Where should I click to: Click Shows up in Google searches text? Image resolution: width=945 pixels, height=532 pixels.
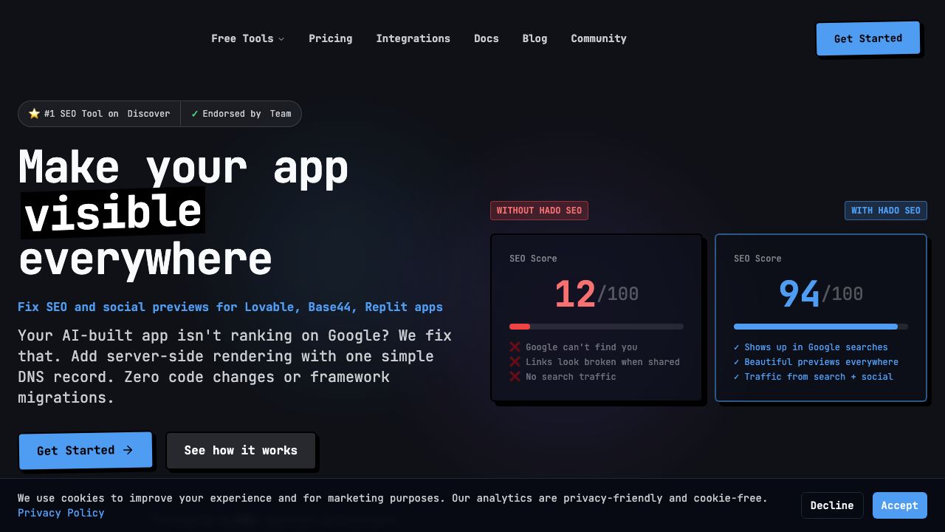[x=816, y=347]
